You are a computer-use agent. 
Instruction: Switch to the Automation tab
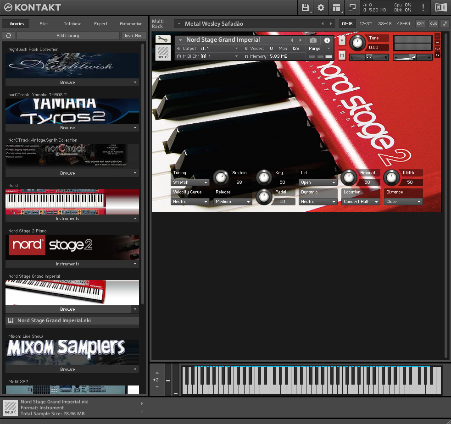coord(131,23)
